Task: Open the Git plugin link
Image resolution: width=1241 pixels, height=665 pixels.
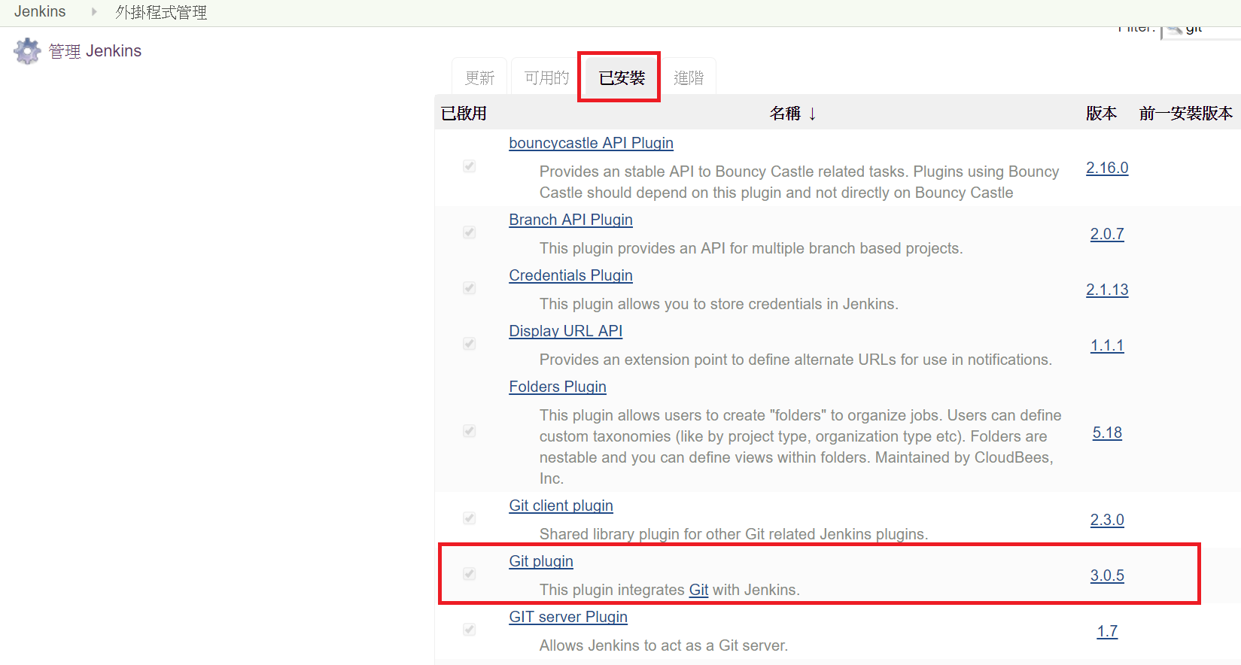Action: [541, 561]
